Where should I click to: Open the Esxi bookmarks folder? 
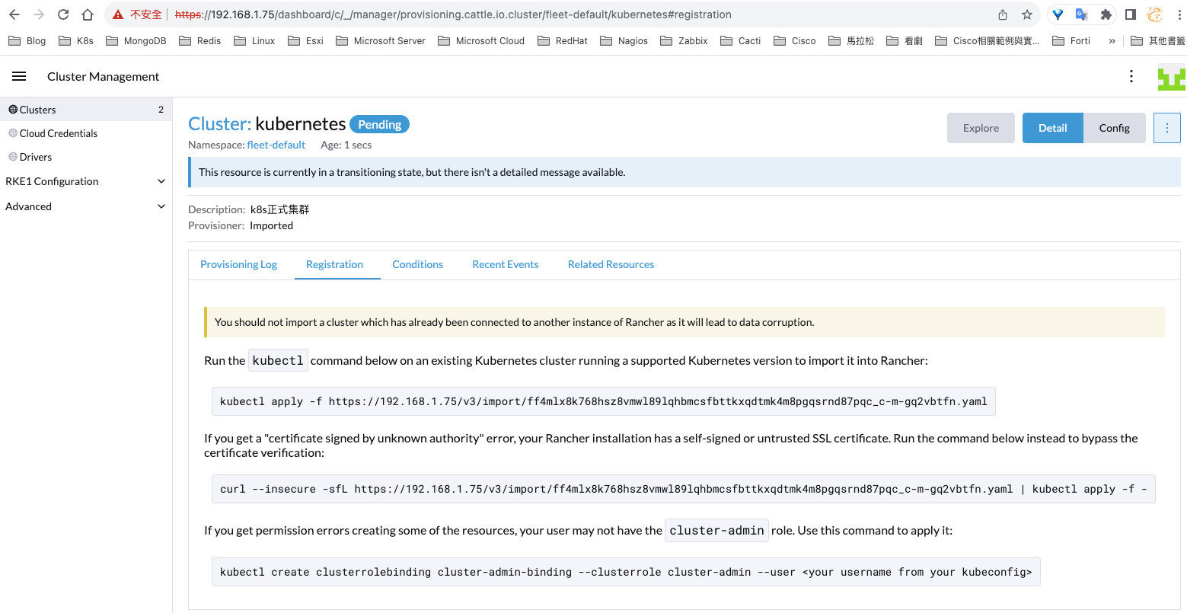305,41
